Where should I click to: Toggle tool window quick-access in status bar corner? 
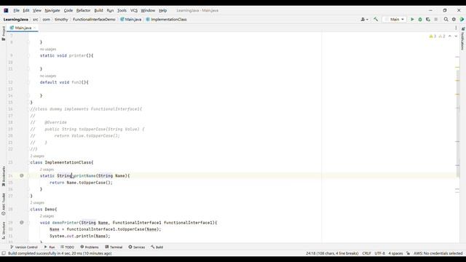click(4, 253)
